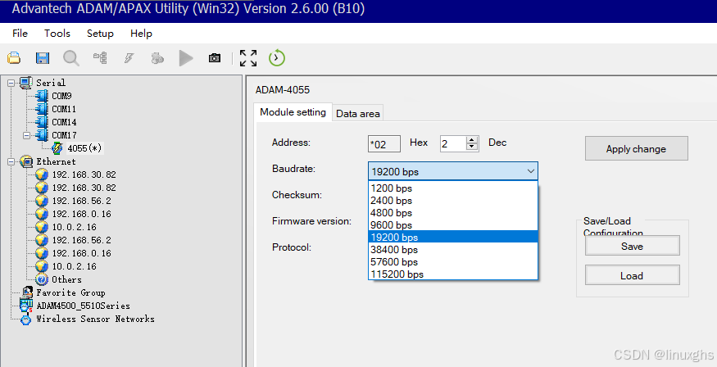Viewport: 717px width, 367px height.
Task: Increase the decimal address with up arrow
Action: click(x=472, y=140)
